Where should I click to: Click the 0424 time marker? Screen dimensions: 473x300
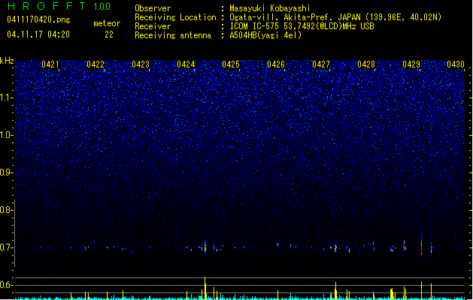(x=186, y=64)
